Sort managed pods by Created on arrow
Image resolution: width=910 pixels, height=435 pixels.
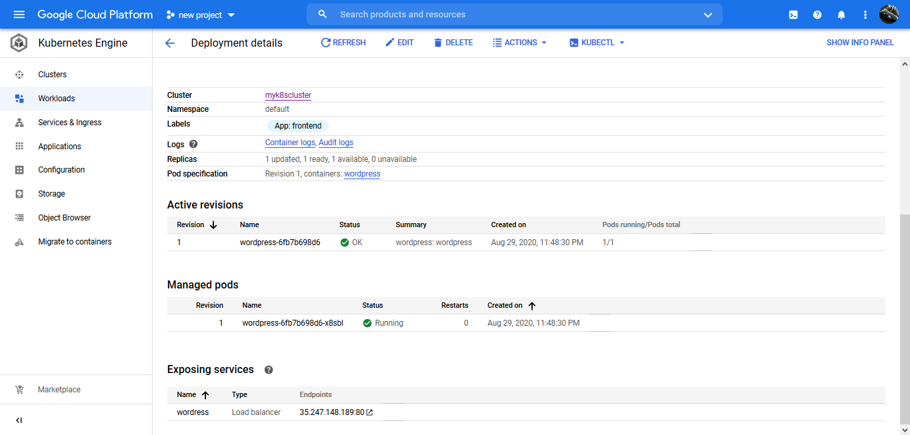click(531, 306)
